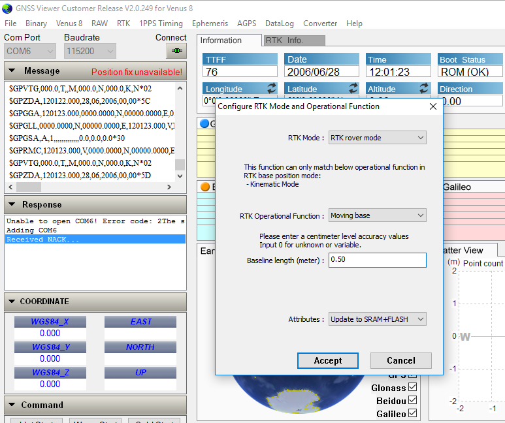Click the Connect plug icon button
This screenshot has width=505, height=423.
176,51
